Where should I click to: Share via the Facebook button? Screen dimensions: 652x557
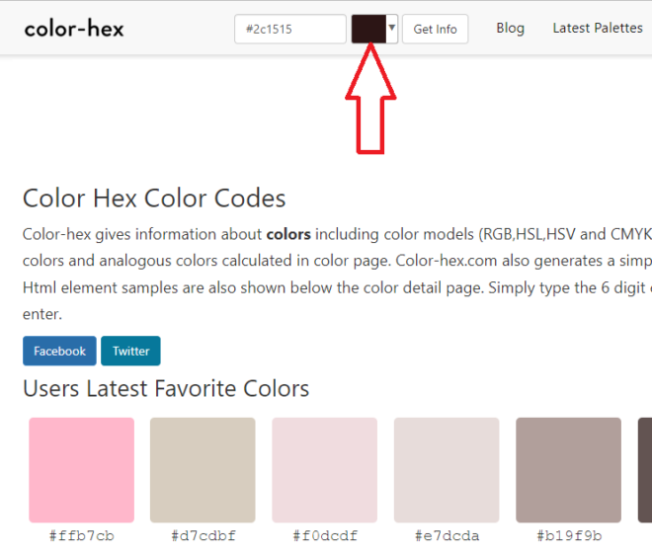pos(59,351)
